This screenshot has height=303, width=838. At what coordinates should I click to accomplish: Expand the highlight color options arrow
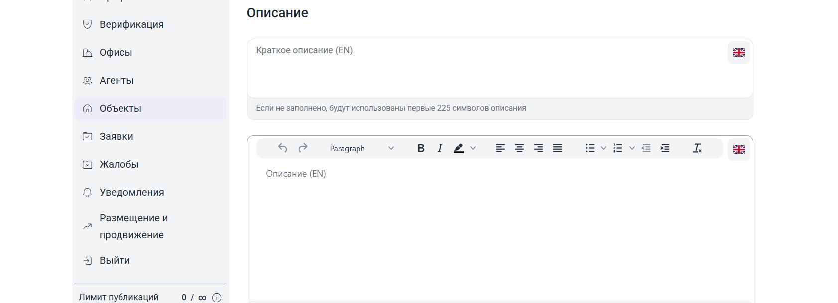[473, 148]
